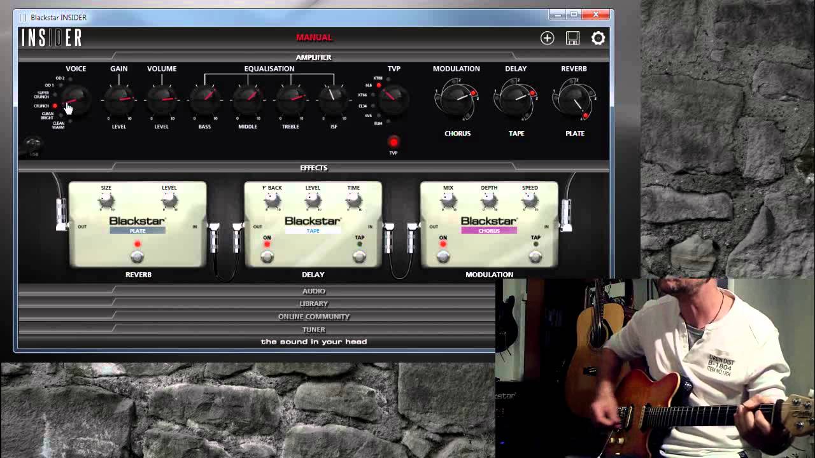Click the Delay pedal ON footswitch
Image resolution: width=815 pixels, height=458 pixels.
click(267, 256)
